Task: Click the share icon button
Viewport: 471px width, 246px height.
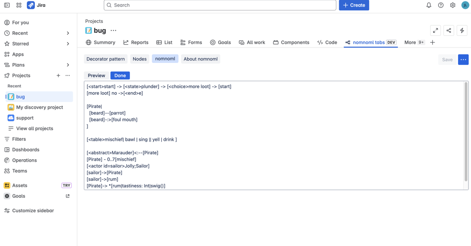Action: point(449,30)
